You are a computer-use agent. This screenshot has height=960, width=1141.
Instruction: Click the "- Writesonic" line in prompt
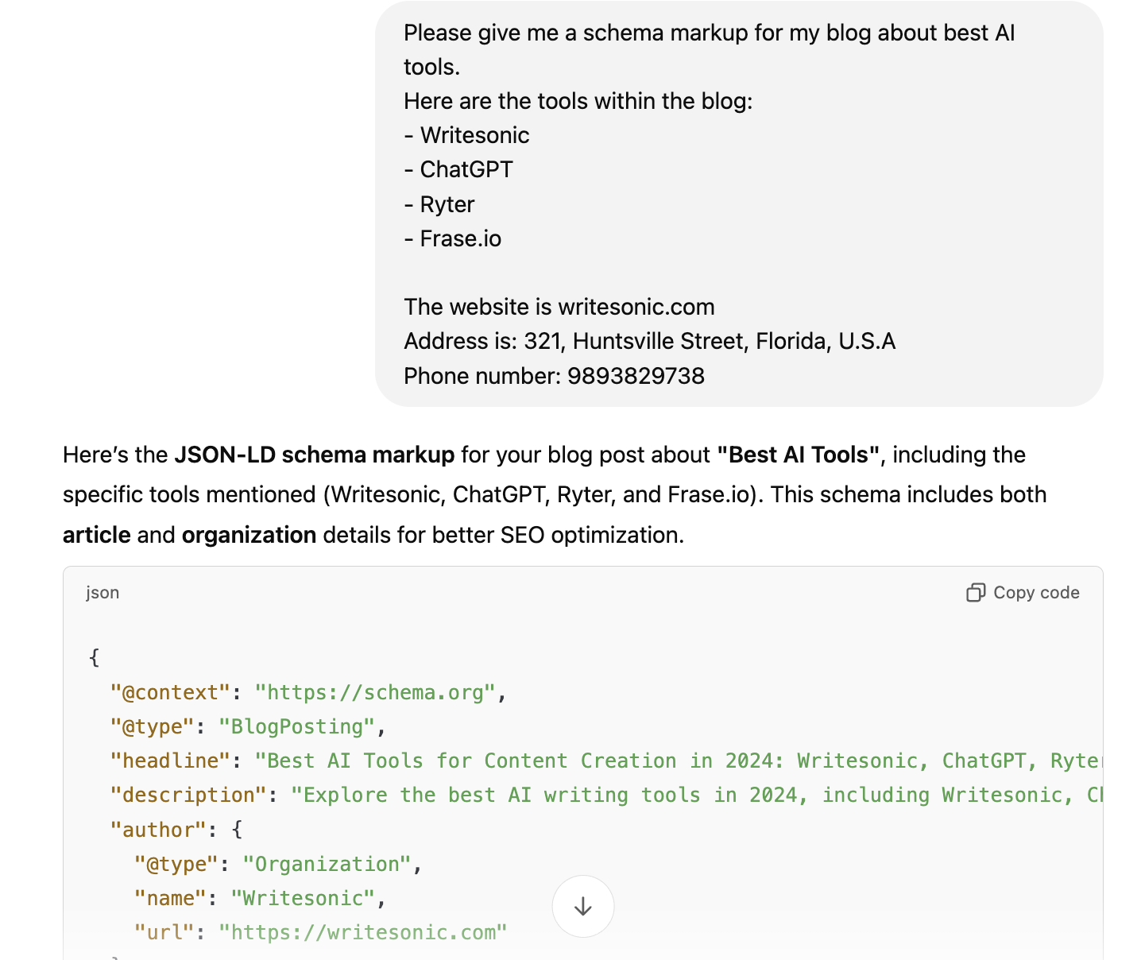click(466, 135)
